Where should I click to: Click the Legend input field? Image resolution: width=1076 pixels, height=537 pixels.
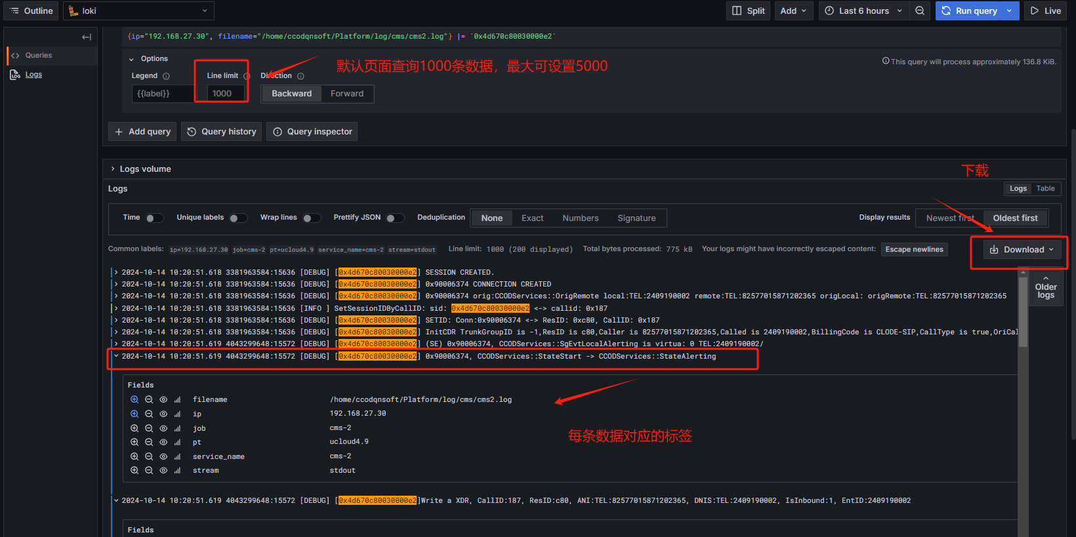[163, 94]
